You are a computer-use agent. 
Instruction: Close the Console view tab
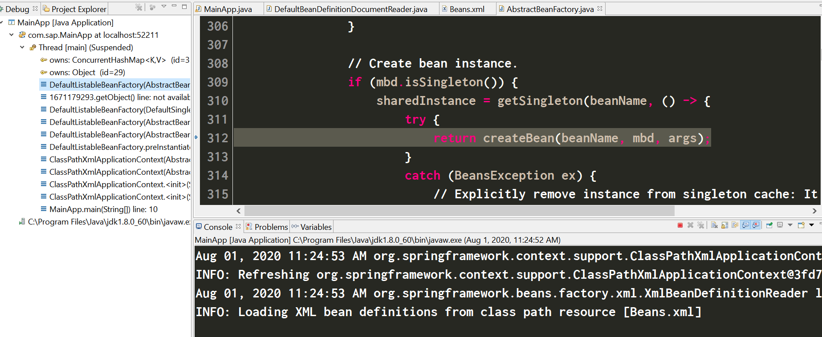(238, 226)
